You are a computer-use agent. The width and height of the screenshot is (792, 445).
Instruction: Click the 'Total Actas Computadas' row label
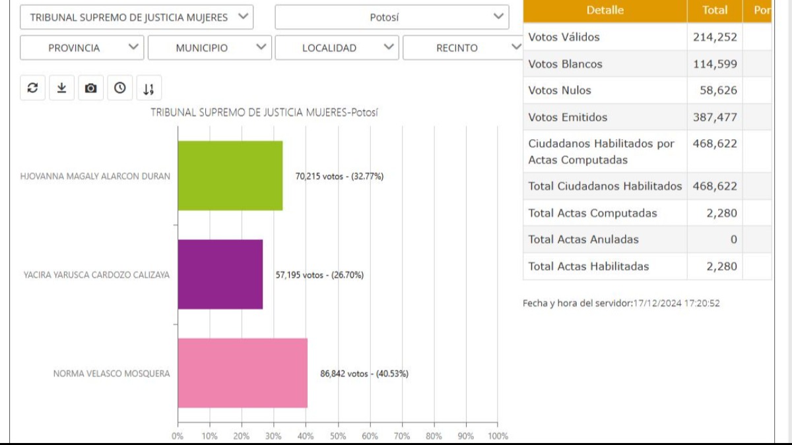[x=593, y=213]
